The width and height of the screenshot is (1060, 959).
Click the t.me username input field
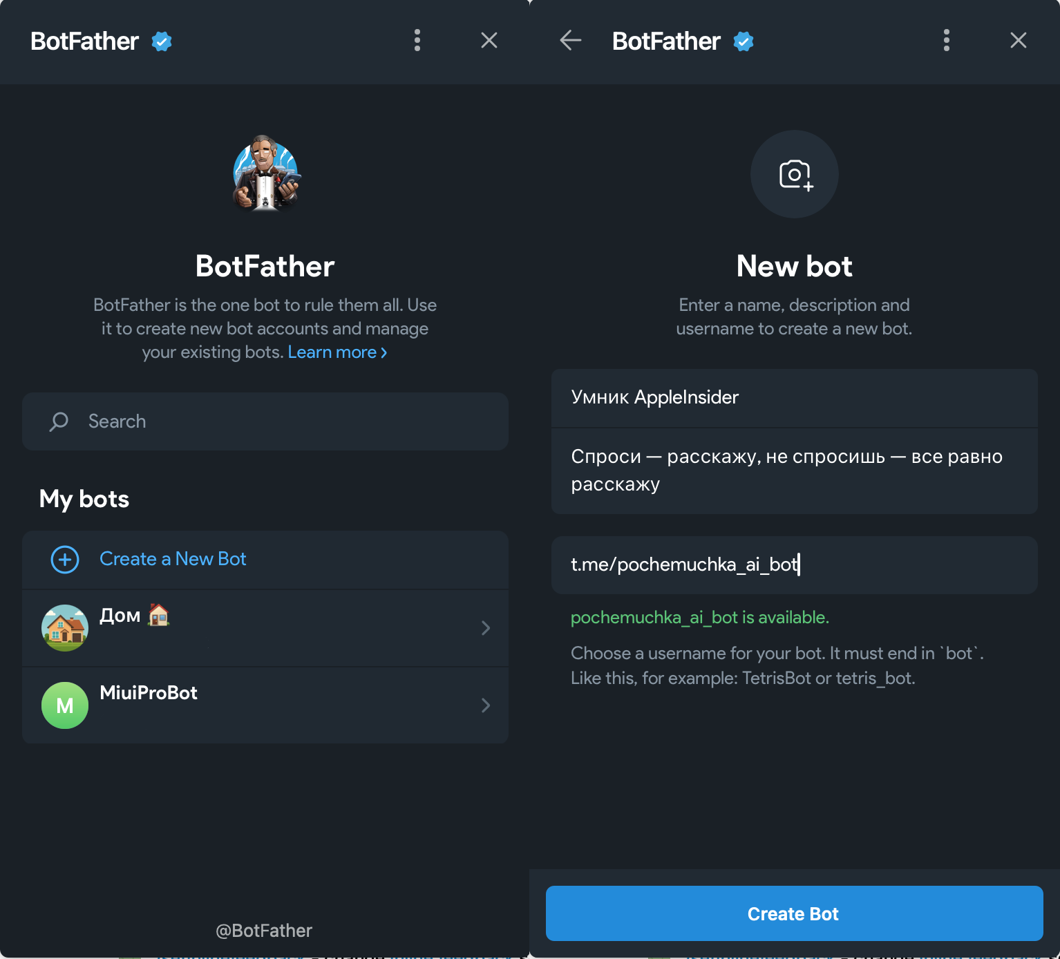click(795, 565)
